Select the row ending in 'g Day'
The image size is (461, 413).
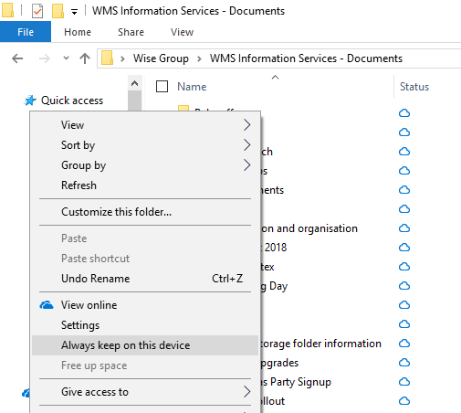274,286
